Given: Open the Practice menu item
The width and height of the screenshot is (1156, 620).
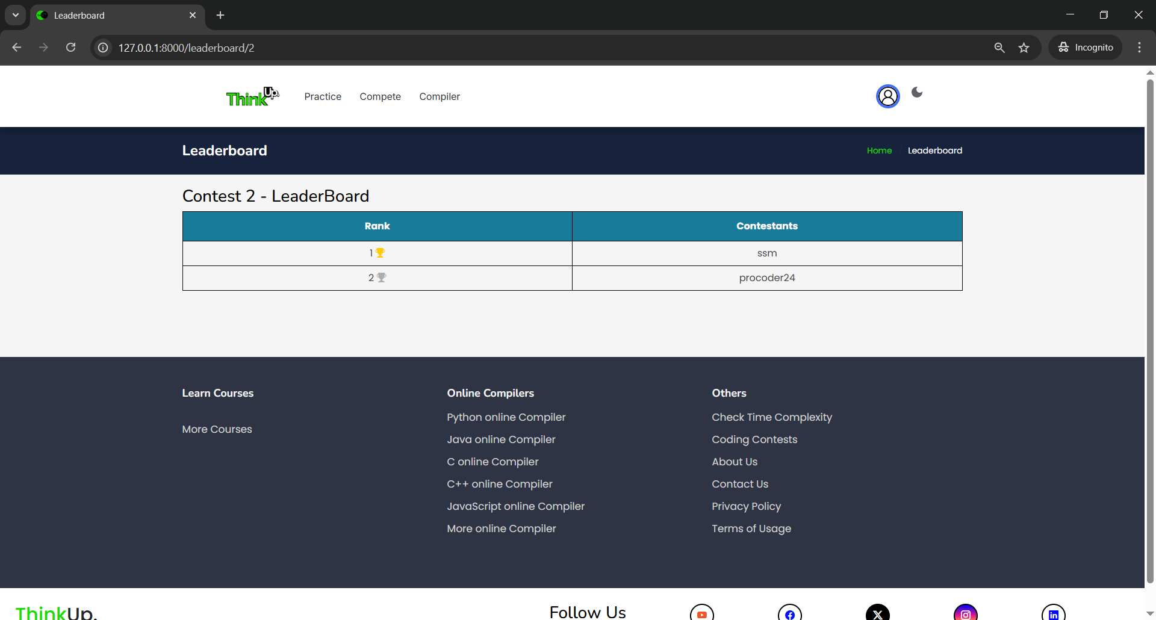Looking at the screenshot, I should [323, 96].
